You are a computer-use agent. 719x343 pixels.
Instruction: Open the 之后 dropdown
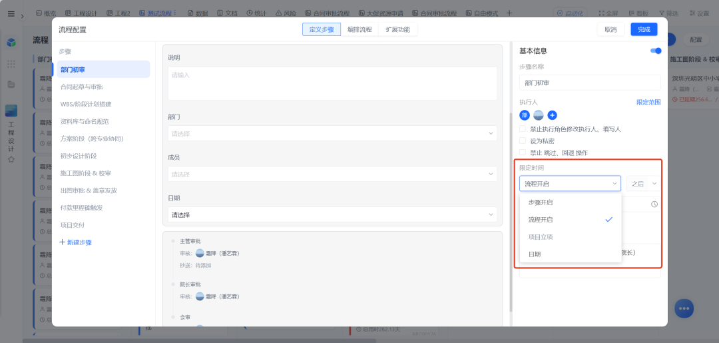pyautogui.click(x=643, y=183)
